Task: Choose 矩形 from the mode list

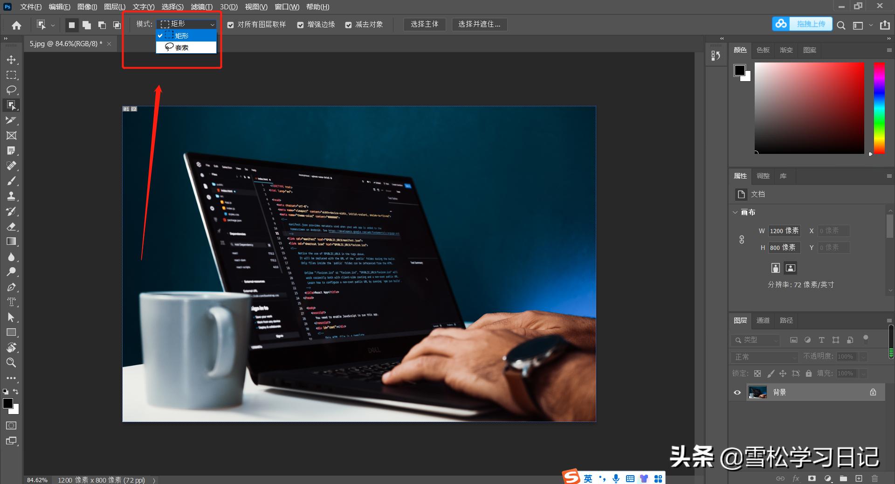Action: click(186, 35)
